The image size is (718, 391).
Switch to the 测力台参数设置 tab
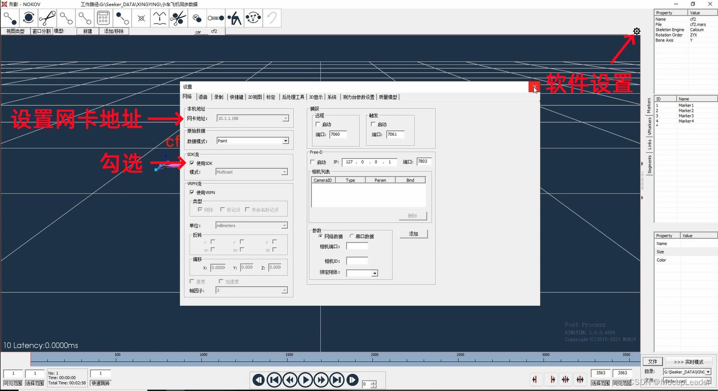(358, 97)
